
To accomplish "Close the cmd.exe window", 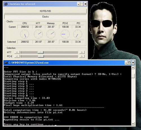I will click(133, 63).
